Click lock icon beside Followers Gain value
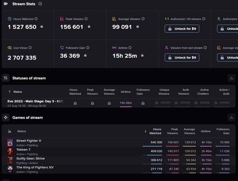 (x=85, y=56)
